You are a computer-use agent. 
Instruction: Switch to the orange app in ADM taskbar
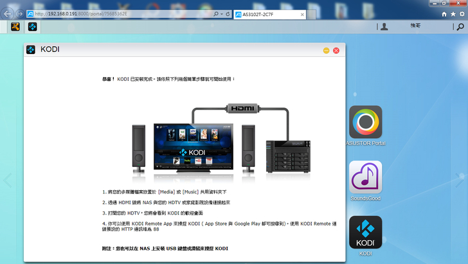[x=15, y=27]
